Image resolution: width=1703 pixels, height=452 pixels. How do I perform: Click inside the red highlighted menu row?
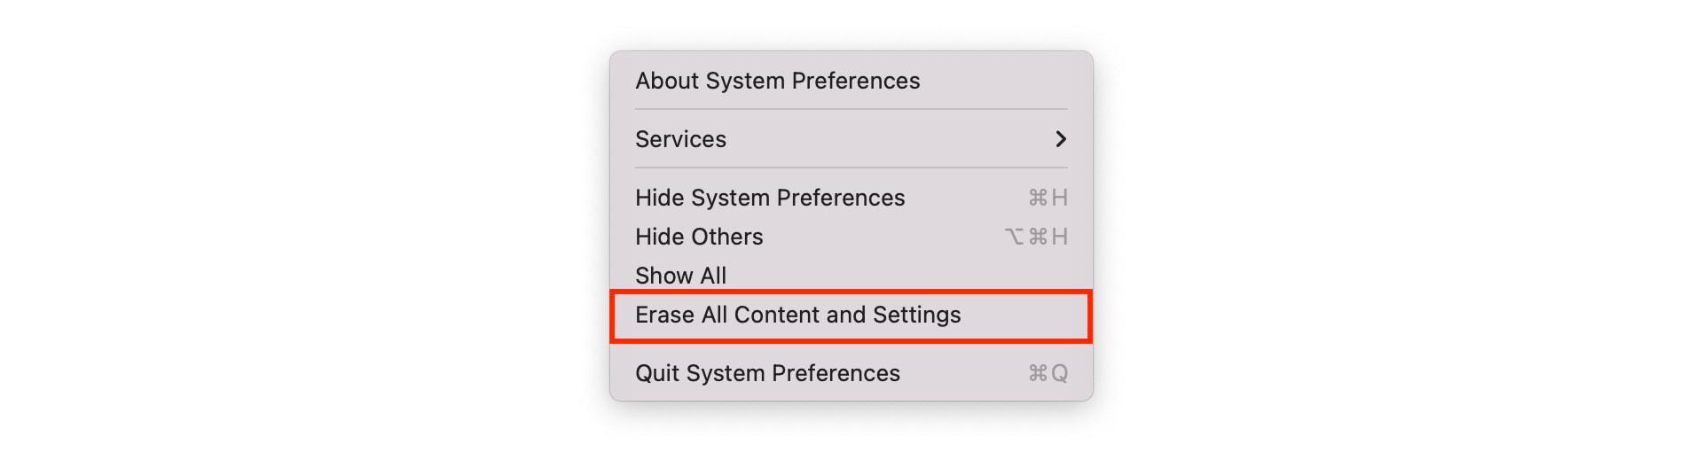pyautogui.click(x=851, y=316)
